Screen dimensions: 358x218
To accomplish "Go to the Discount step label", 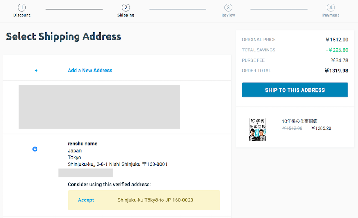I will coord(22,15).
